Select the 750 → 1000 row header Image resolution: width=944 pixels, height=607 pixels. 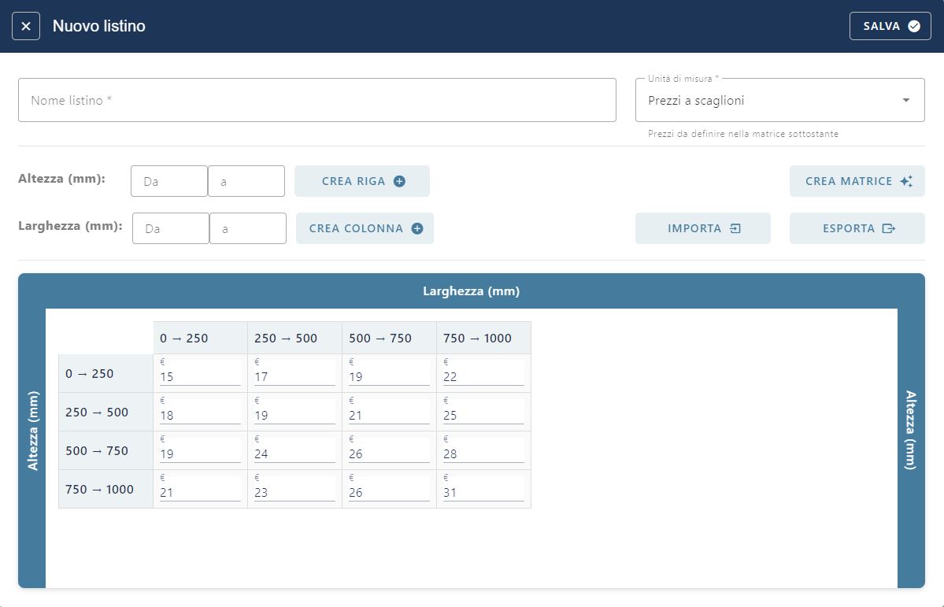click(106, 490)
